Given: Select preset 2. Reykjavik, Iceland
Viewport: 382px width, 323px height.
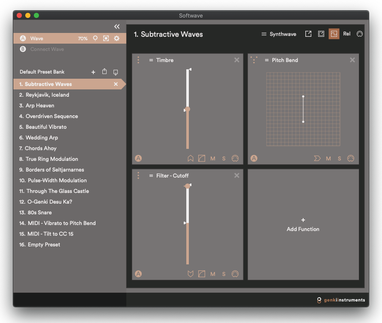Looking at the screenshot, I should click(x=70, y=95).
